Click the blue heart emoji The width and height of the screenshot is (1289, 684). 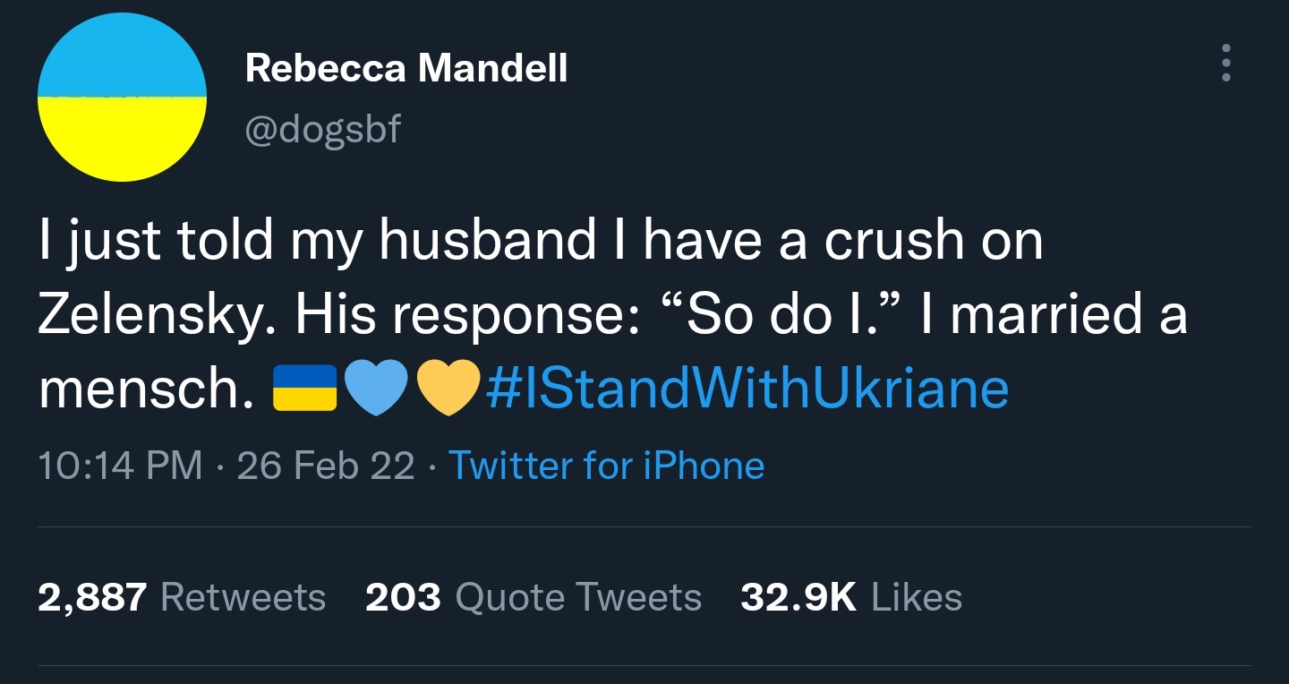376,388
